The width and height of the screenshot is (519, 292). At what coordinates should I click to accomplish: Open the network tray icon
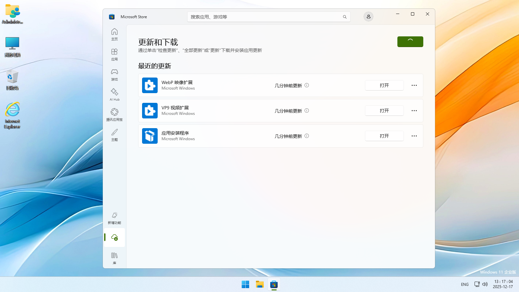coord(477,284)
